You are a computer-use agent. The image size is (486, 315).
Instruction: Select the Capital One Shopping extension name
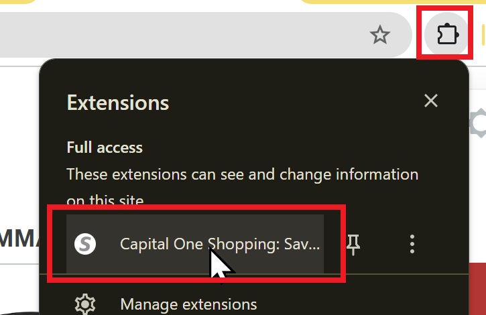[x=220, y=244]
